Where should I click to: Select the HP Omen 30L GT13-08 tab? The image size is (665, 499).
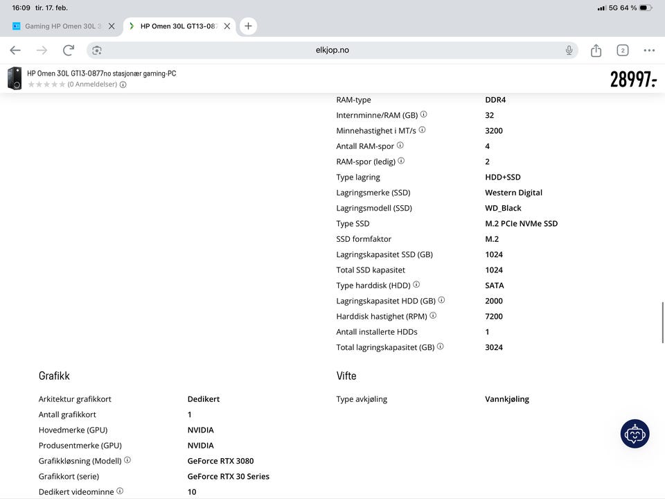(x=179, y=26)
